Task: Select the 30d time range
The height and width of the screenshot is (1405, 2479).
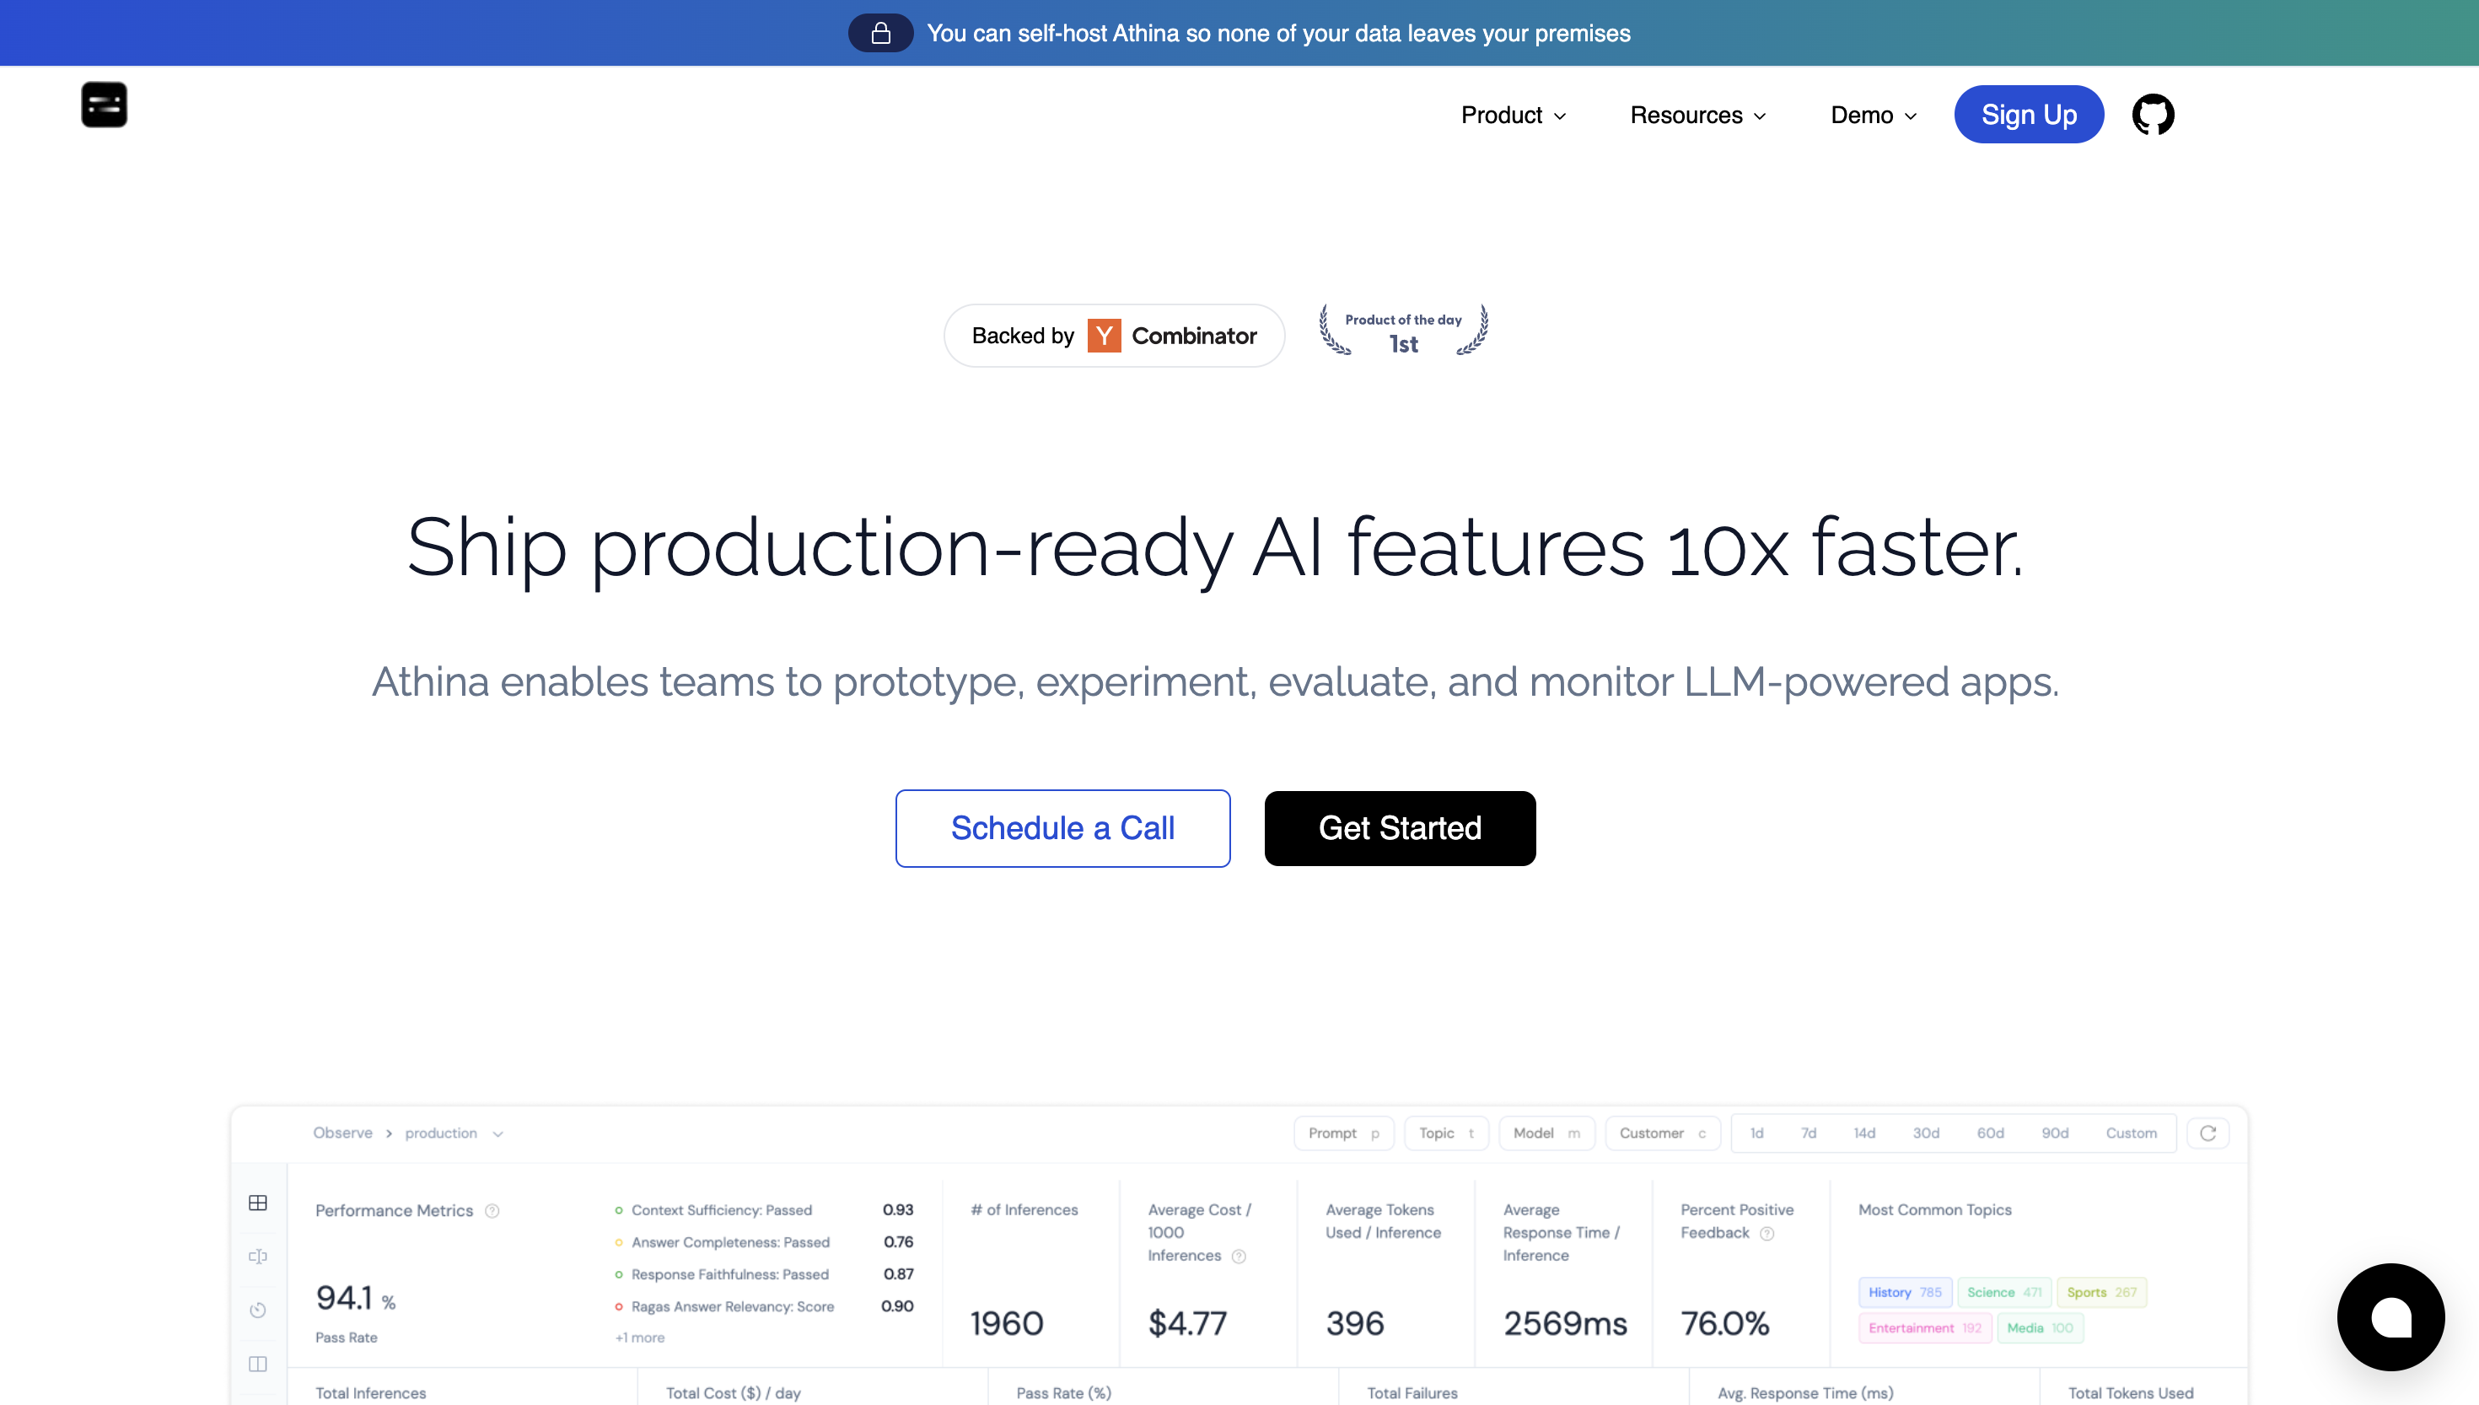Action: [1925, 1133]
